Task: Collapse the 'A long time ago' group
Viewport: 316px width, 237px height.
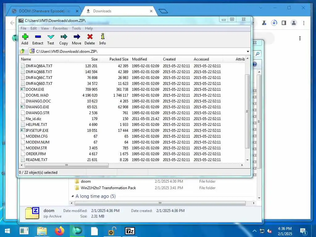Action: 73,196
